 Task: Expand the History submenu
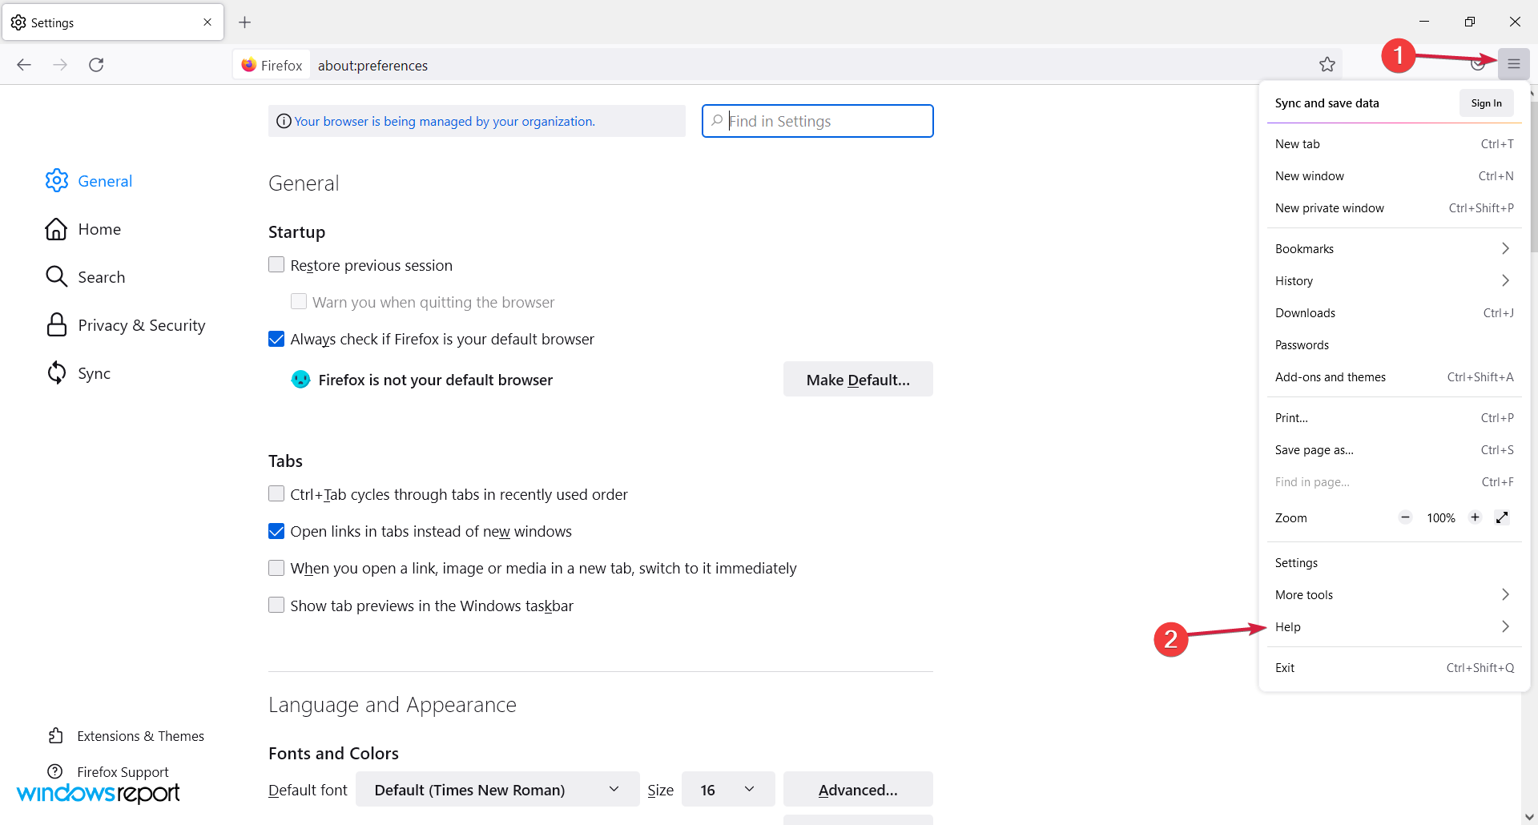pyautogui.click(x=1394, y=281)
